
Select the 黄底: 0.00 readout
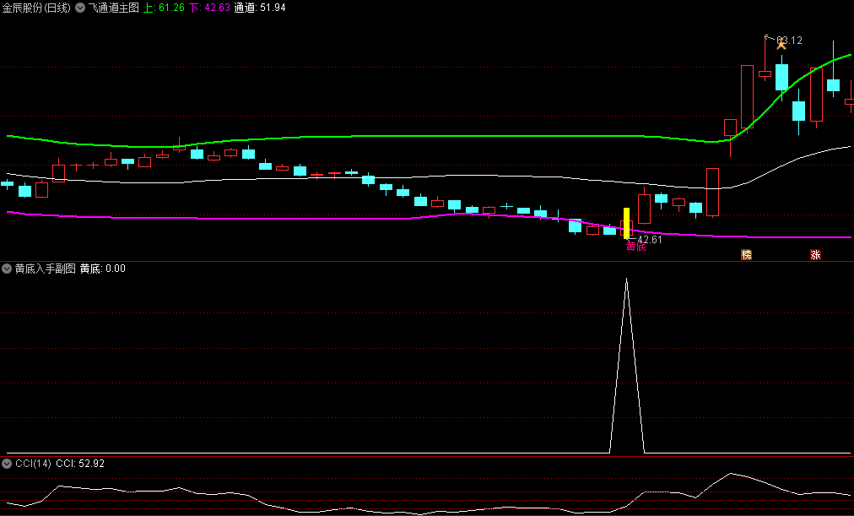point(103,268)
